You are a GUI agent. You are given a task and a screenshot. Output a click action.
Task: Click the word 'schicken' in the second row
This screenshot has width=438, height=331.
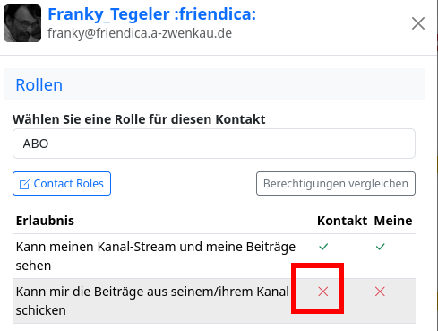tap(41, 310)
